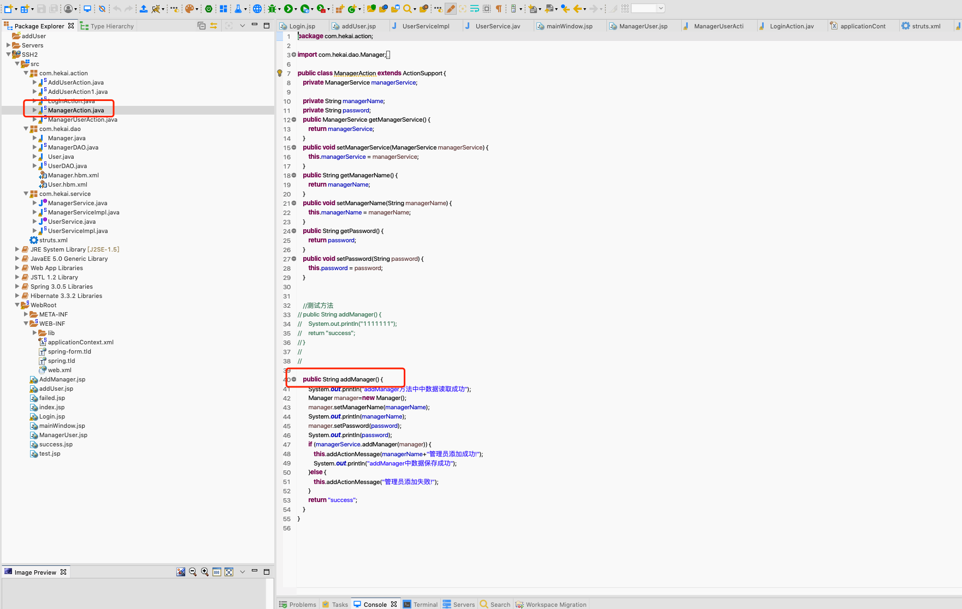Click the orange magnifier Search icon
962x609 pixels.
point(408,9)
